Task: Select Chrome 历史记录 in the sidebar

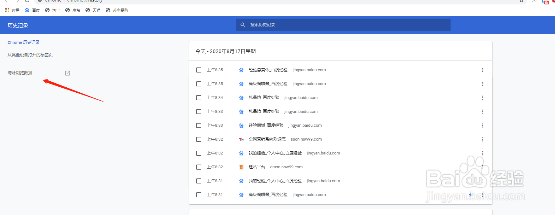Action: click(x=24, y=42)
